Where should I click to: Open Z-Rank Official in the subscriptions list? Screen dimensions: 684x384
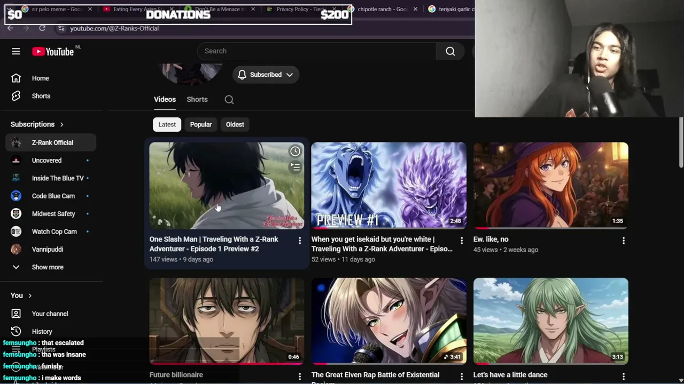[51, 142]
